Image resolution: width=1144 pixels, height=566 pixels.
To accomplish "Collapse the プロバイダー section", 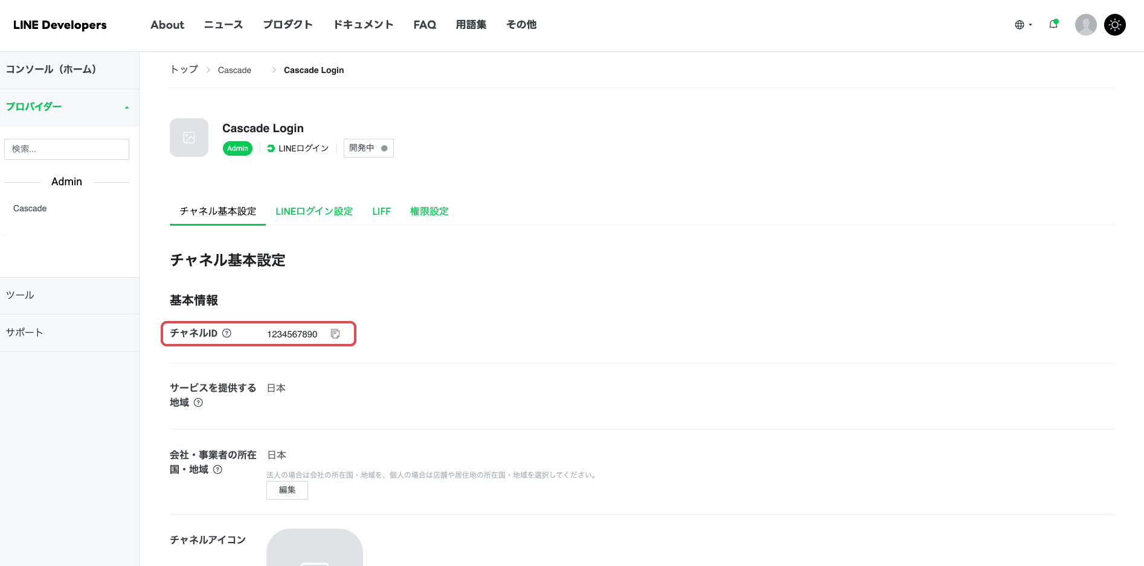I will [69, 107].
